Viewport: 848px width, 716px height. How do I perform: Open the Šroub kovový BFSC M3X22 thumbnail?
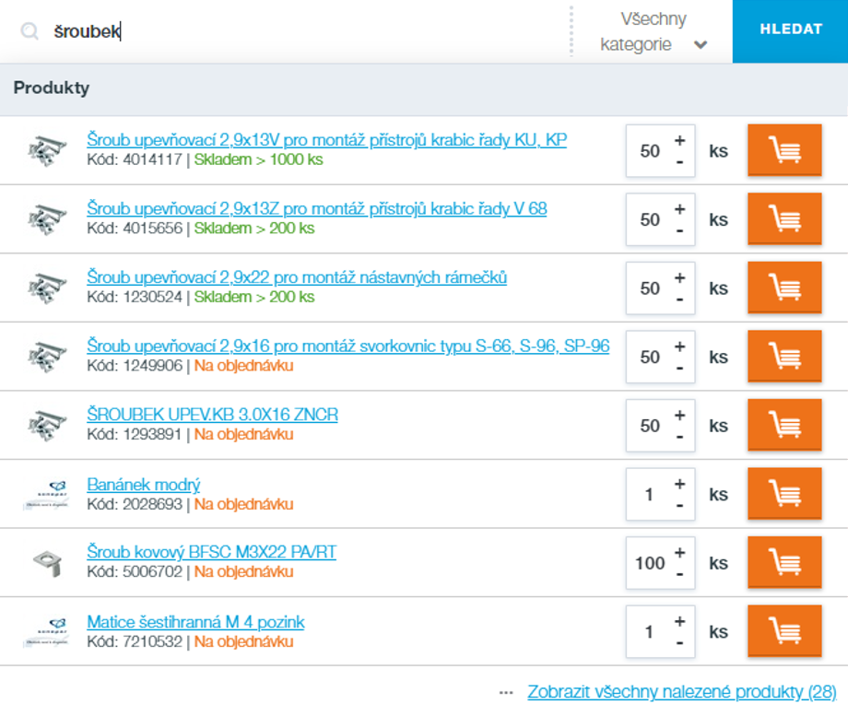(x=46, y=563)
